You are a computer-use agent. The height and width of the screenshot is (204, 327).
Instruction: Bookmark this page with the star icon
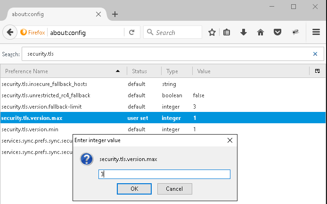click(212, 32)
